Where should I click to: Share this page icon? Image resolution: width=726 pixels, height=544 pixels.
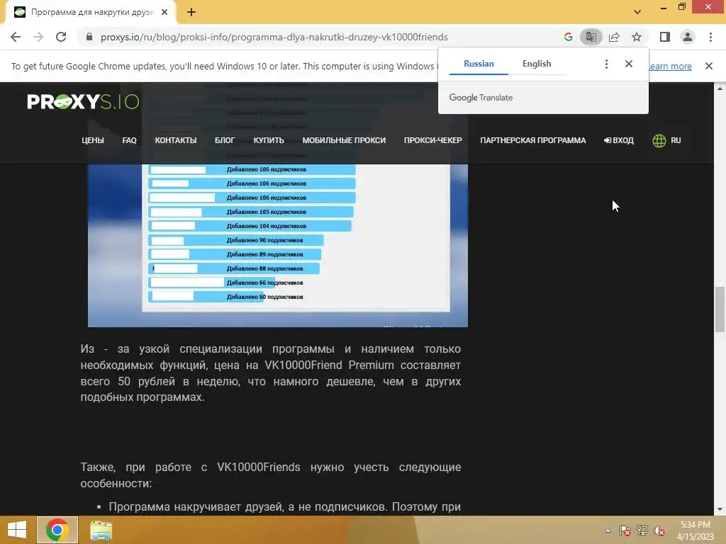[x=614, y=37]
